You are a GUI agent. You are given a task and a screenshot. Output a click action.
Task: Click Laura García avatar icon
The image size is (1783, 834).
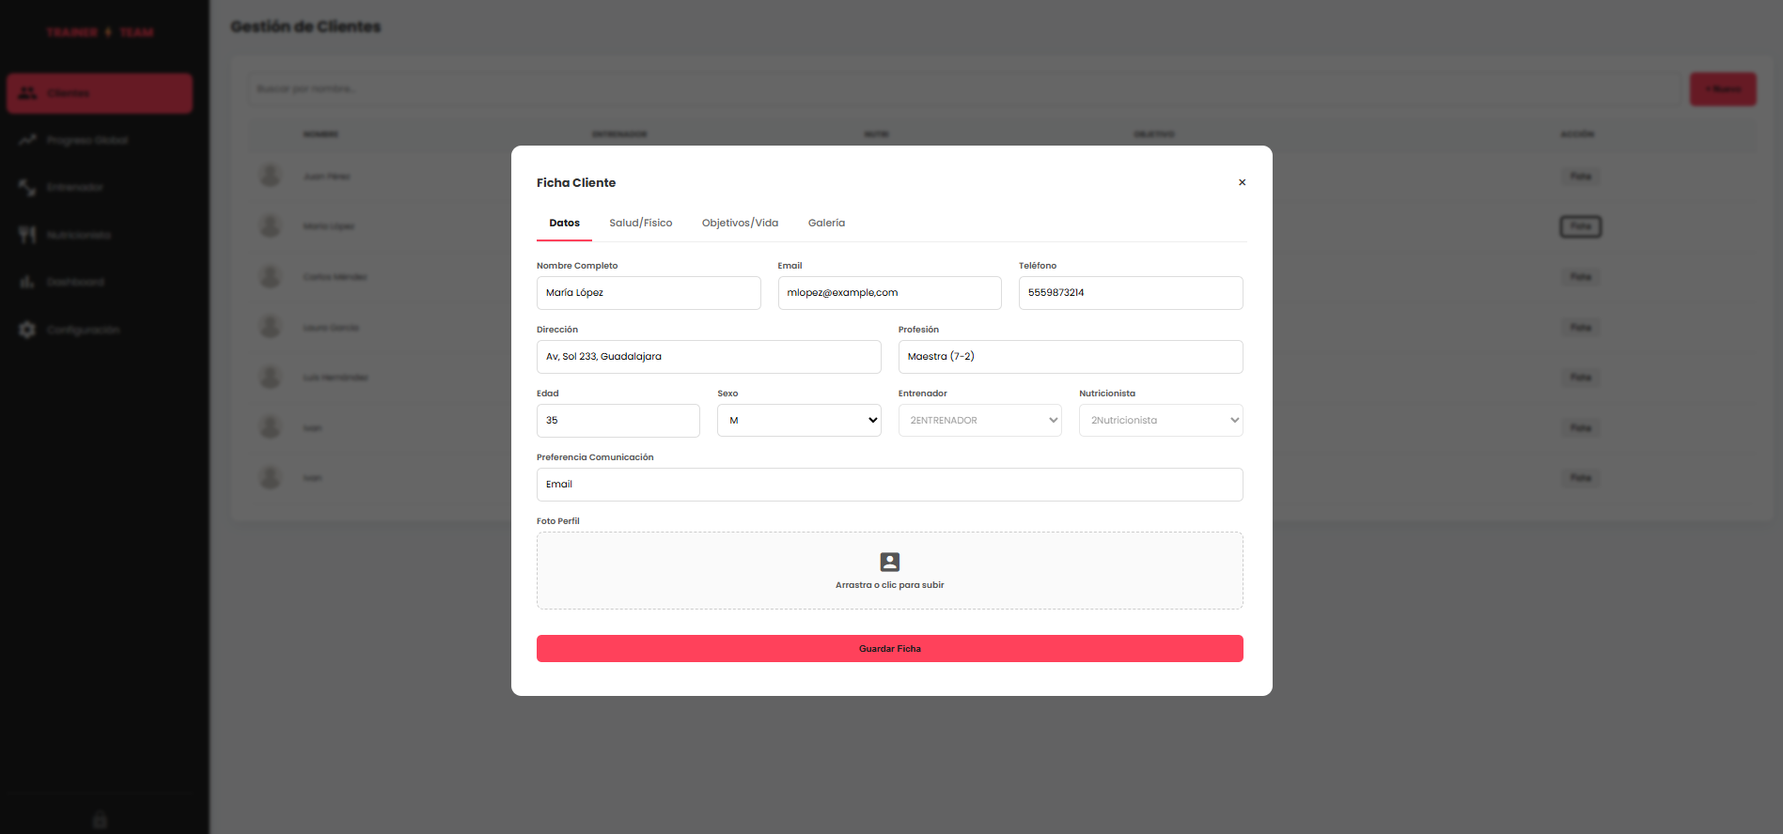[271, 328]
